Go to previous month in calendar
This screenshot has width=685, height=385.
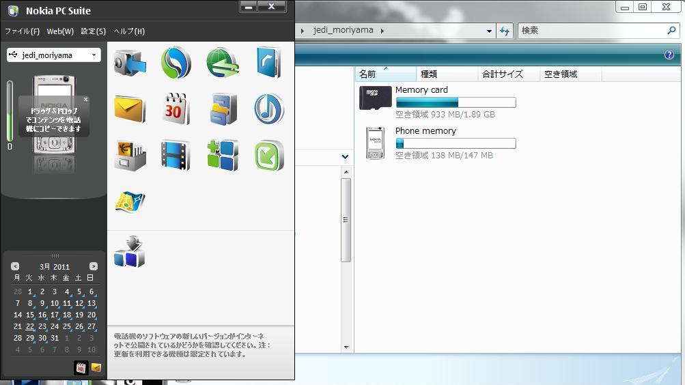point(15,266)
